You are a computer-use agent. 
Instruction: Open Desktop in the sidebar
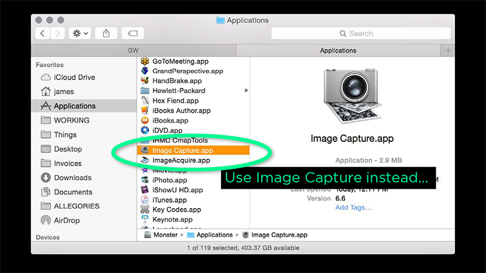pyautogui.click(x=61, y=149)
